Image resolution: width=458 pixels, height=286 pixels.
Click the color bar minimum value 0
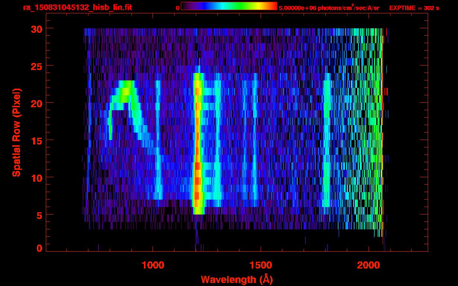(x=178, y=8)
